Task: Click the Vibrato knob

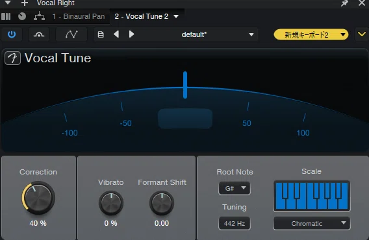Action: click(x=111, y=203)
